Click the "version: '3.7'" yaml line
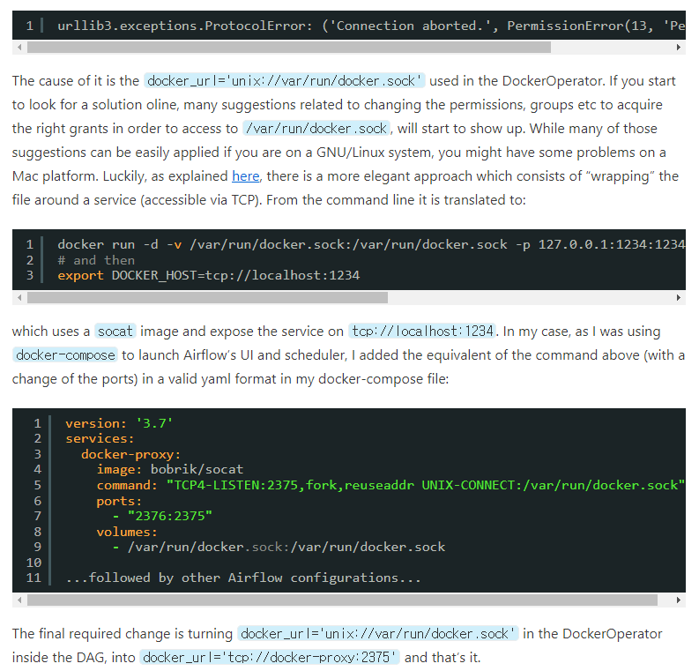This screenshot has height=671, width=699. pyautogui.click(x=119, y=423)
